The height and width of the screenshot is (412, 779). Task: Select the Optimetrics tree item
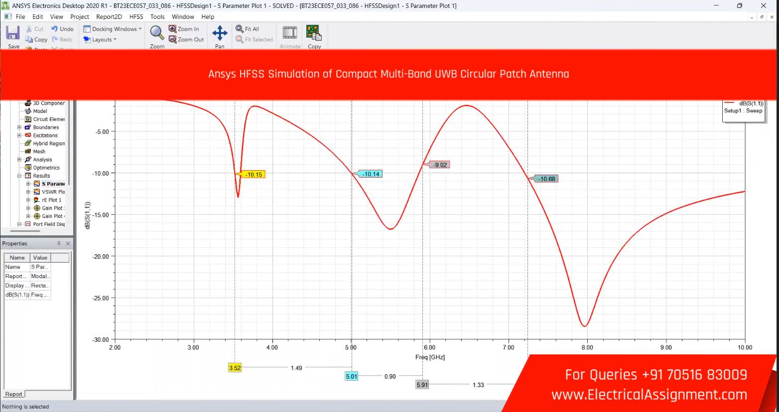(46, 168)
